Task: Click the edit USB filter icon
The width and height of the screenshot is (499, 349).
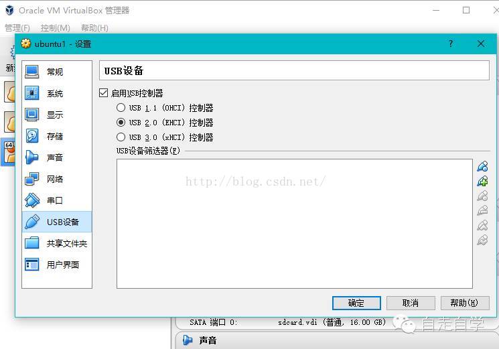Action: tap(482, 196)
